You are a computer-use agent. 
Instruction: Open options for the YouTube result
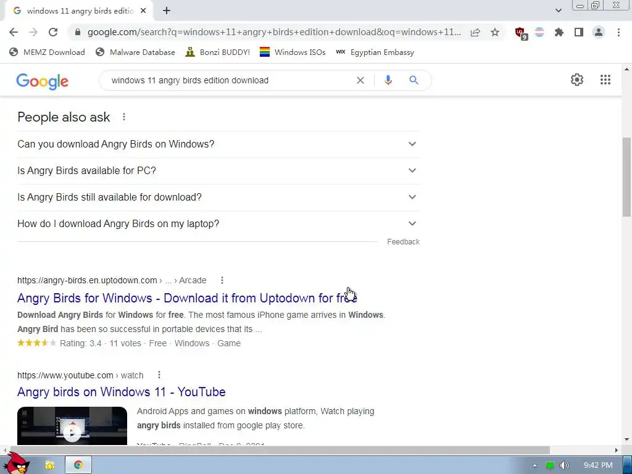(159, 375)
